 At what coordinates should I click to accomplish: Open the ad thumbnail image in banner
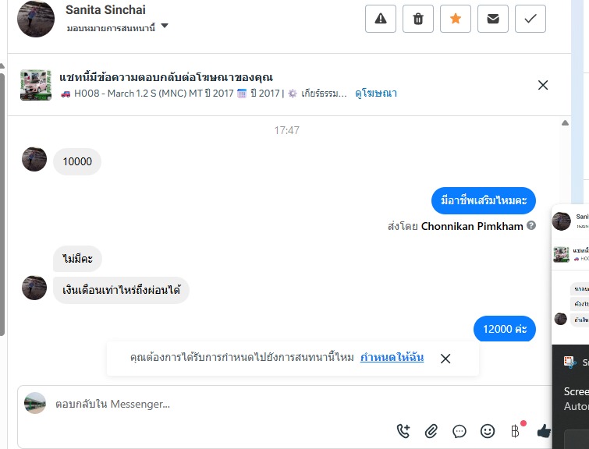point(36,85)
